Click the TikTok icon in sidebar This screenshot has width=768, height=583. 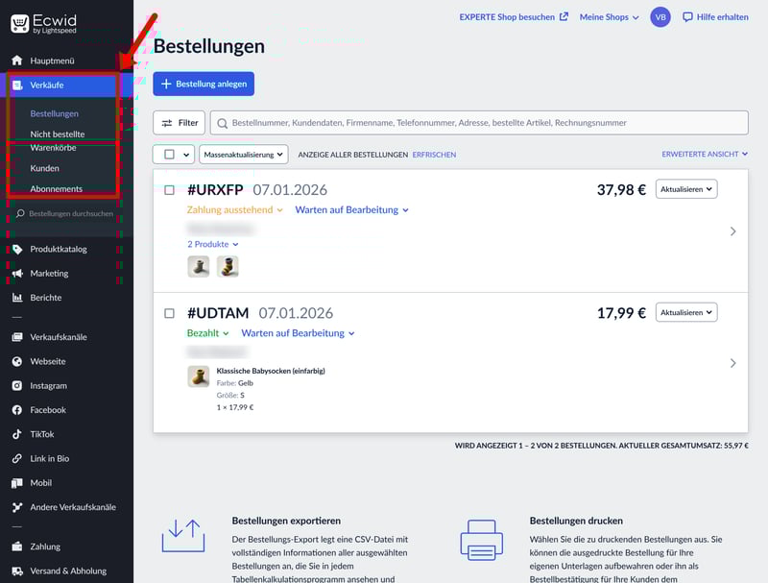coord(17,434)
